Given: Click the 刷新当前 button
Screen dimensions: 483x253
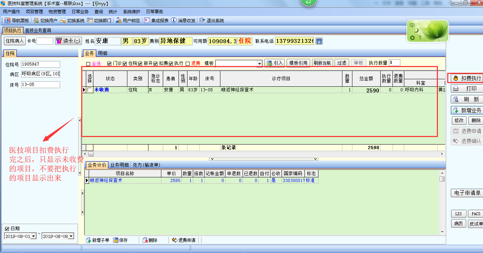Looking at the screenshot, I should [322, 63].
